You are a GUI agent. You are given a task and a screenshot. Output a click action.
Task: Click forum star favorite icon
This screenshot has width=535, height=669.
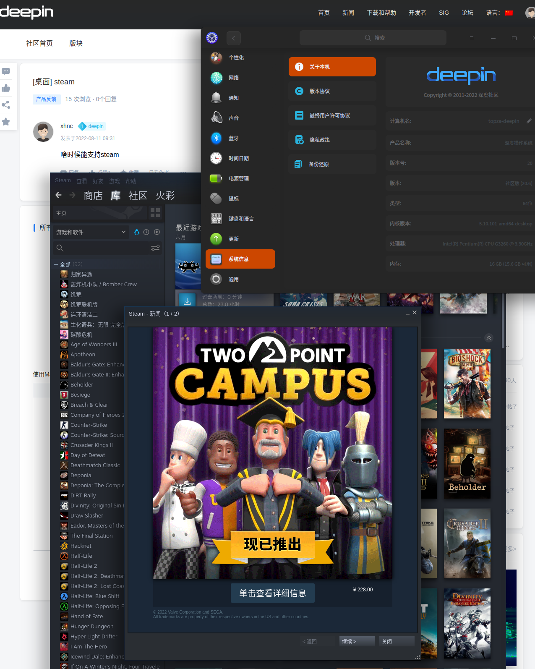click(x=6, y=122)
